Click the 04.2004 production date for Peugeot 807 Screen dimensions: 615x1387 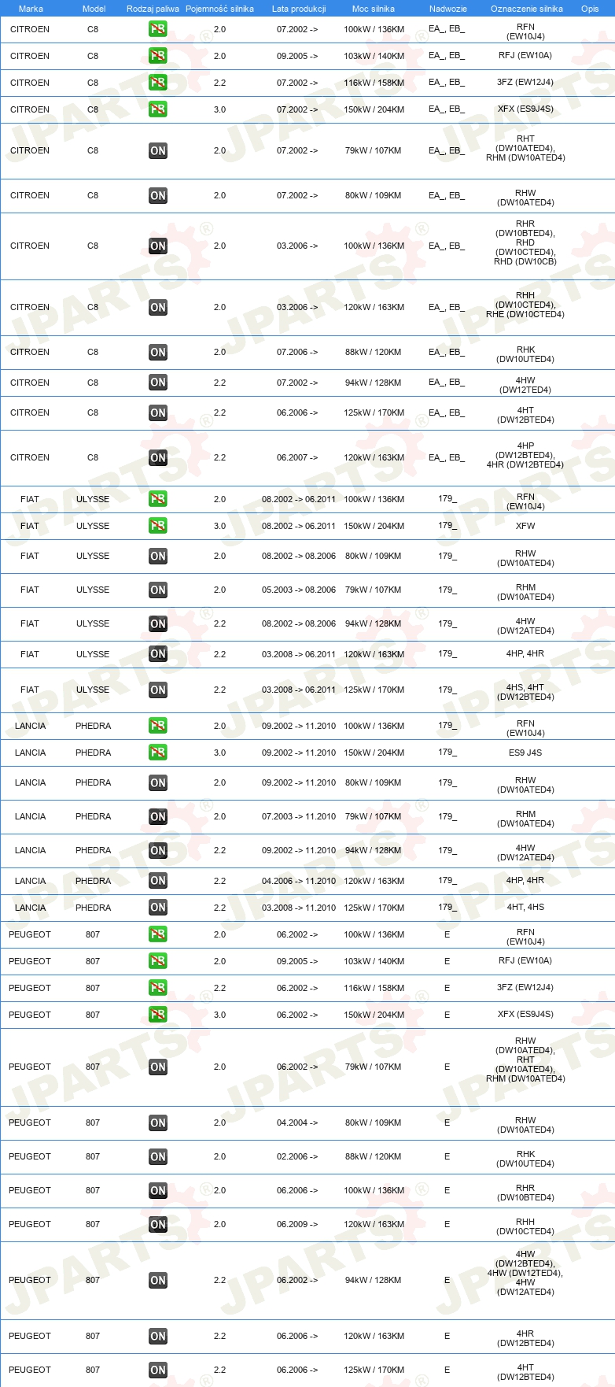click(297, 1123)
